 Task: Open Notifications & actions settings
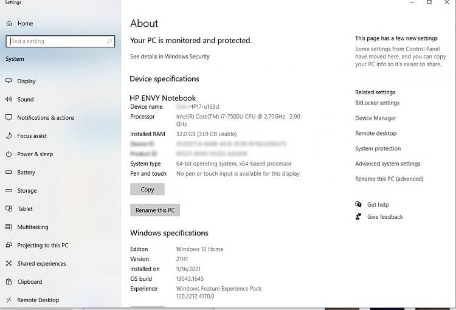click(x=46, y=117)
